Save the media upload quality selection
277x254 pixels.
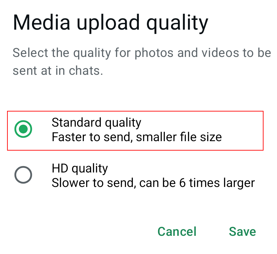pyautogui.click(x=242, y=231)
